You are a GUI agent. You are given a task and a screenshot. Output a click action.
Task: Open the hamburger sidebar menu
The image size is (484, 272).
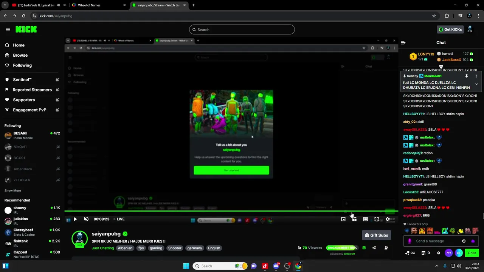8,29
